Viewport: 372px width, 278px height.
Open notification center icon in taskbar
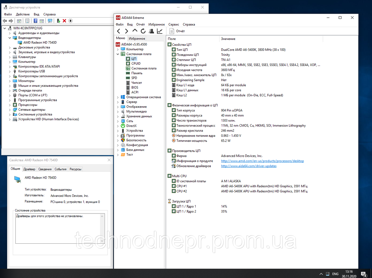364,274
